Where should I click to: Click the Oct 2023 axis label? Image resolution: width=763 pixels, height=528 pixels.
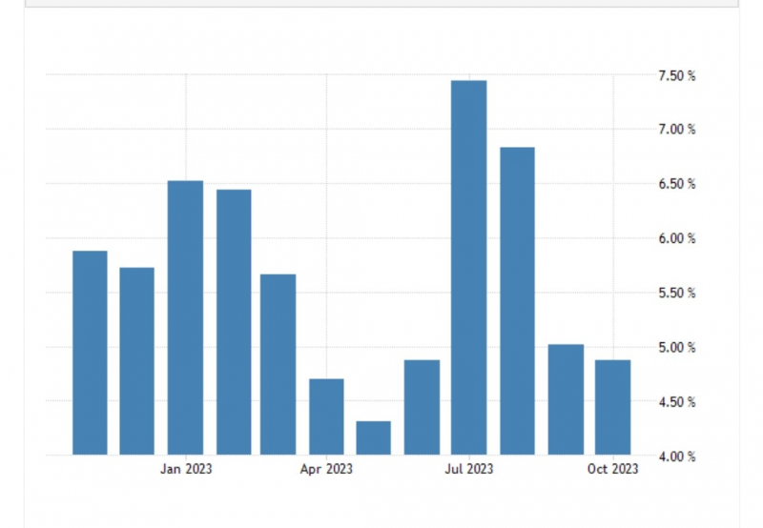612,469
